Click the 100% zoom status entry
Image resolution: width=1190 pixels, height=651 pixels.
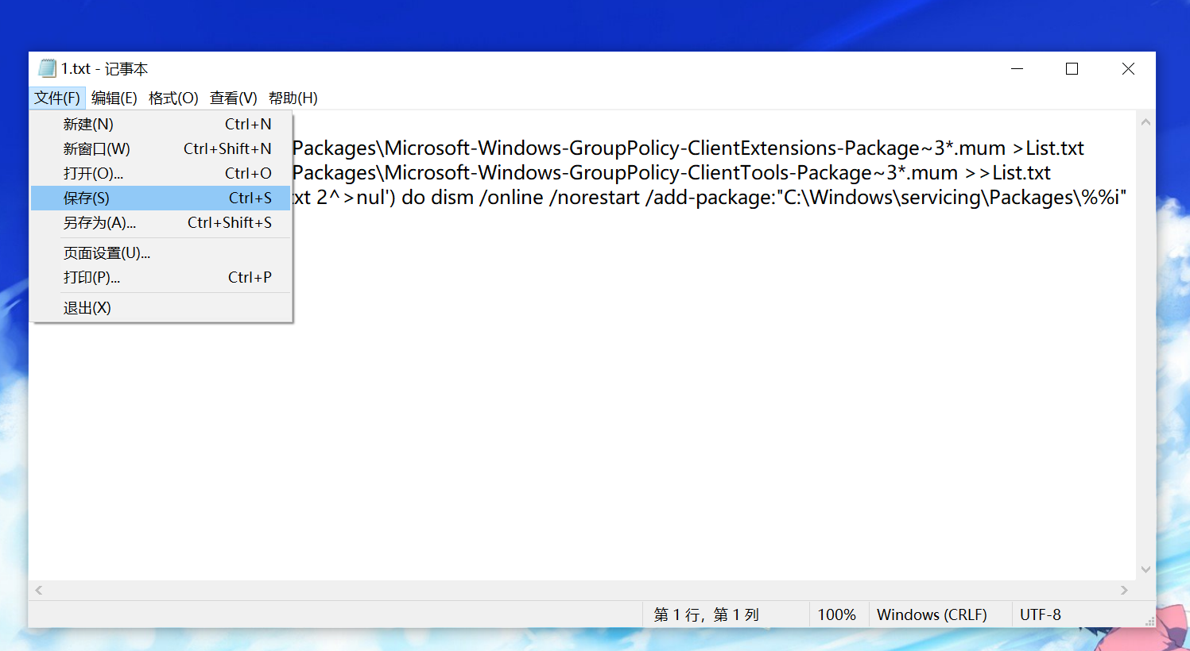pyautogui.click(x=836, y=614)
